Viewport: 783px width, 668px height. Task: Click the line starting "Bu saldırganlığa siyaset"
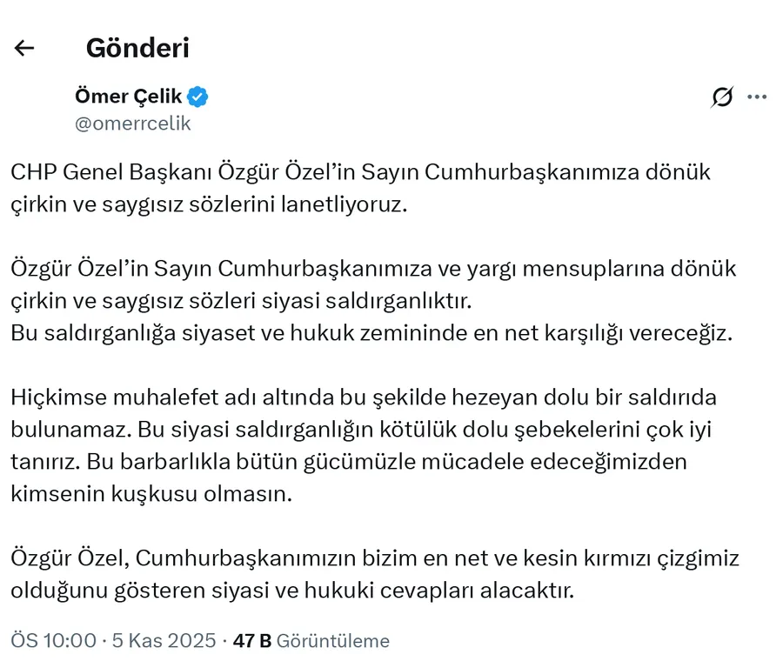[x=372, y=335]
